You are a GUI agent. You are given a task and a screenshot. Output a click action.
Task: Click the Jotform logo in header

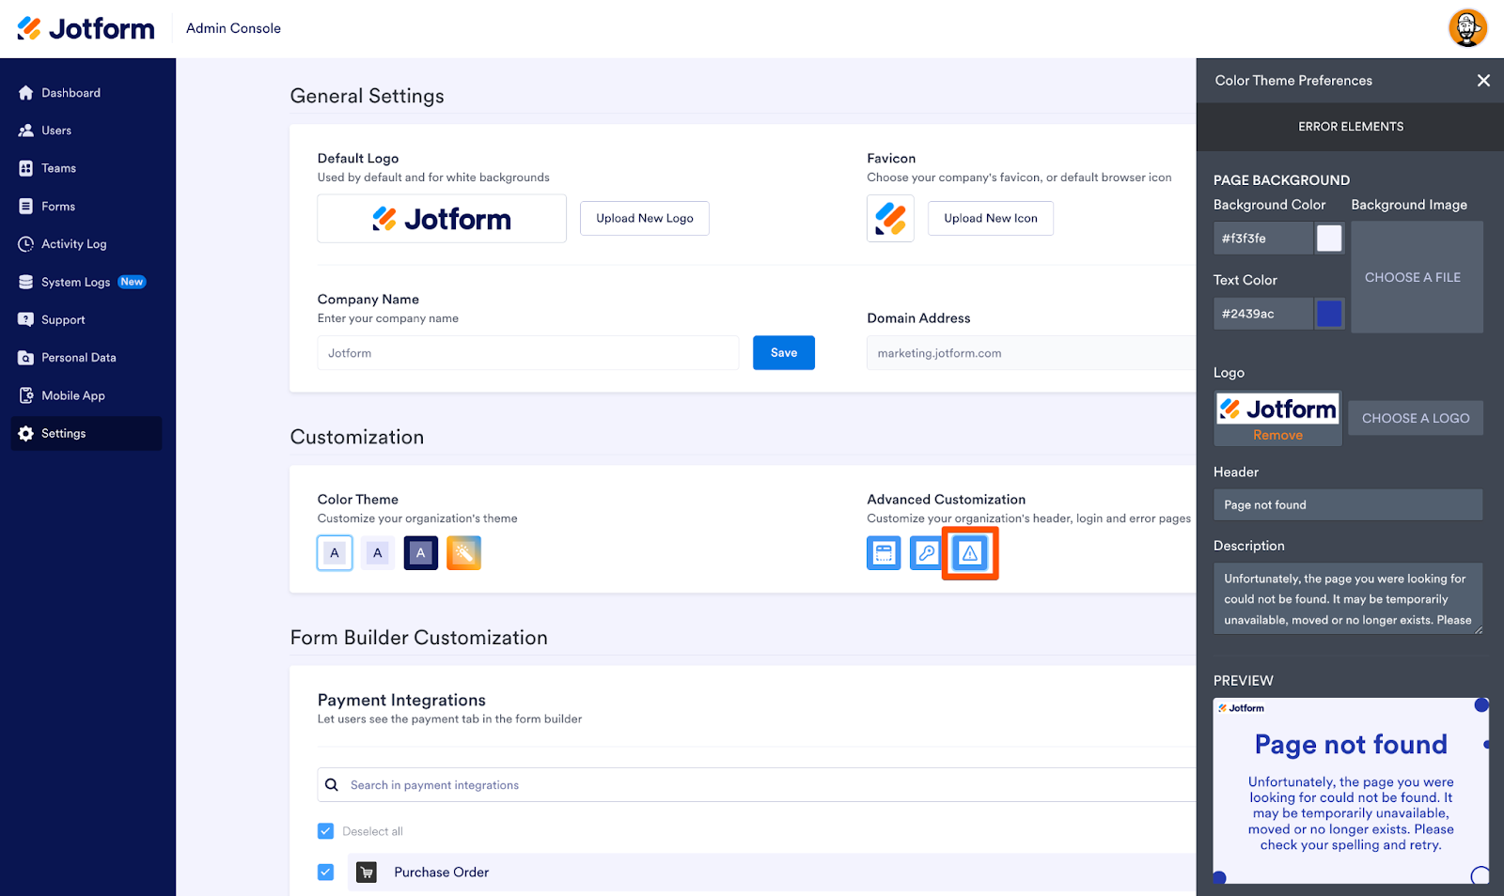point(86,28)
